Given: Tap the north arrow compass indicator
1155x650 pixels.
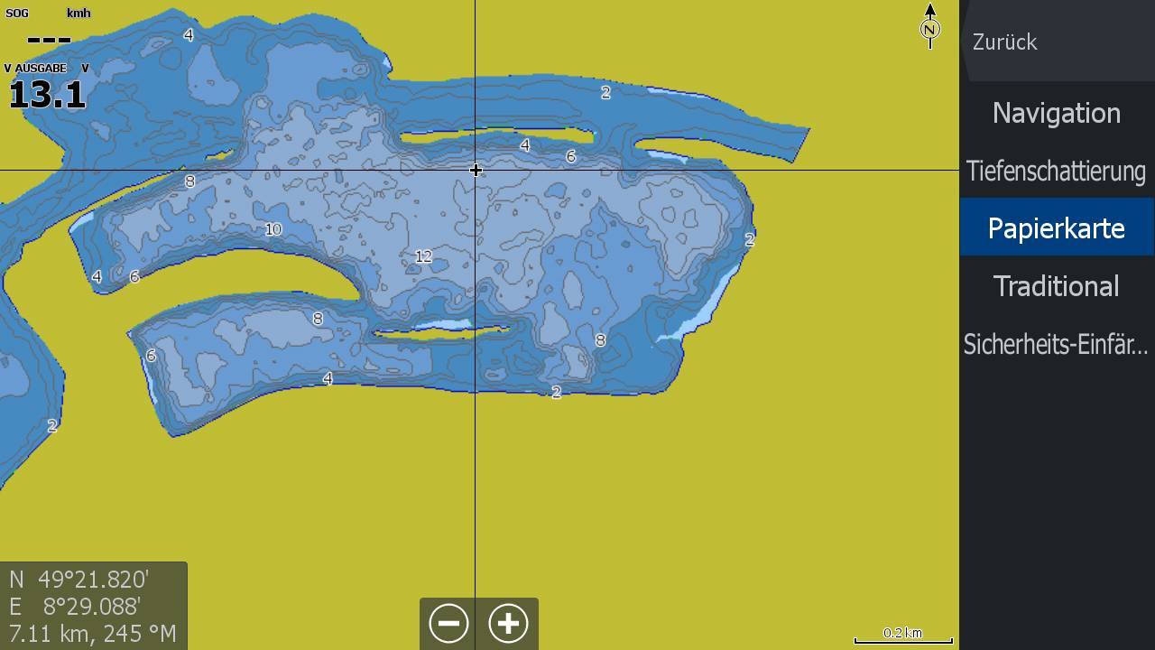Looking at the screenshot, I should [929, 26].
